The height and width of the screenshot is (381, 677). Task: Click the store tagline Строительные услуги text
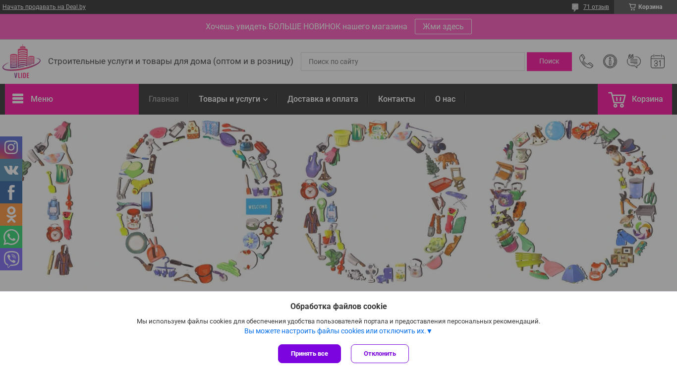pos(170,61)
